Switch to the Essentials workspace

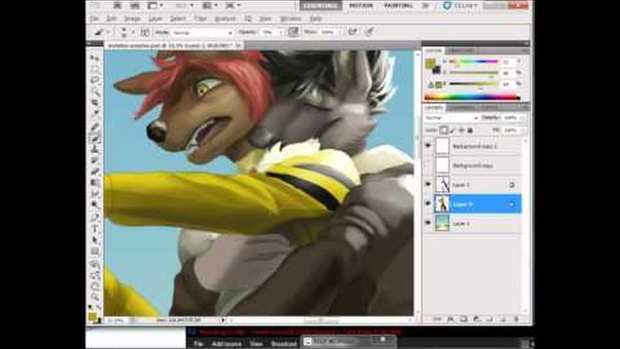click(321, 5)
